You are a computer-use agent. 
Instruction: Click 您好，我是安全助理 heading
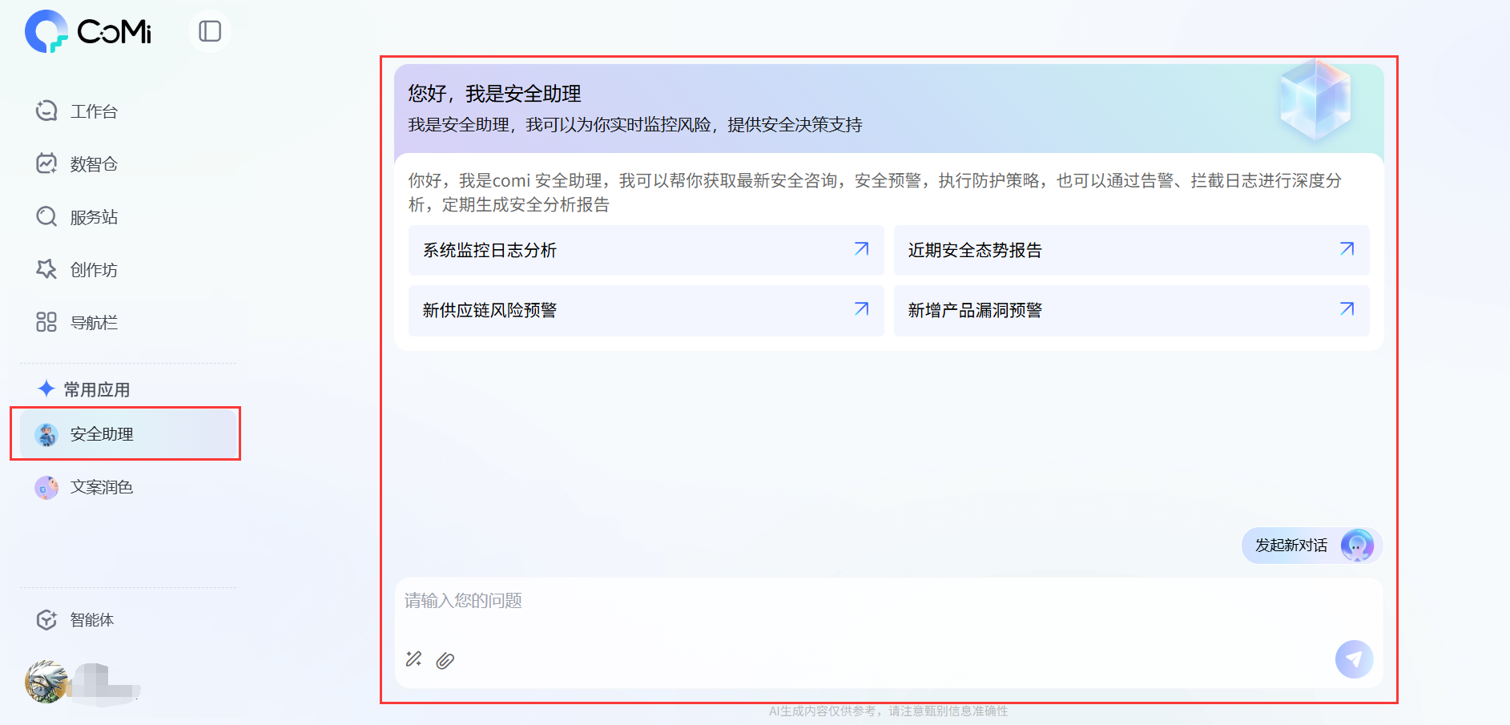pyautogui.click(x=494, y=94)
